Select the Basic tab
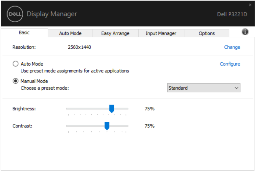The width and height of the screenshot is (255, 171). point(24,32)
